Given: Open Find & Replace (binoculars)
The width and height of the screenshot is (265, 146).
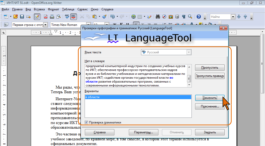Looking at the screenshot, I should (x=158, y=17).
